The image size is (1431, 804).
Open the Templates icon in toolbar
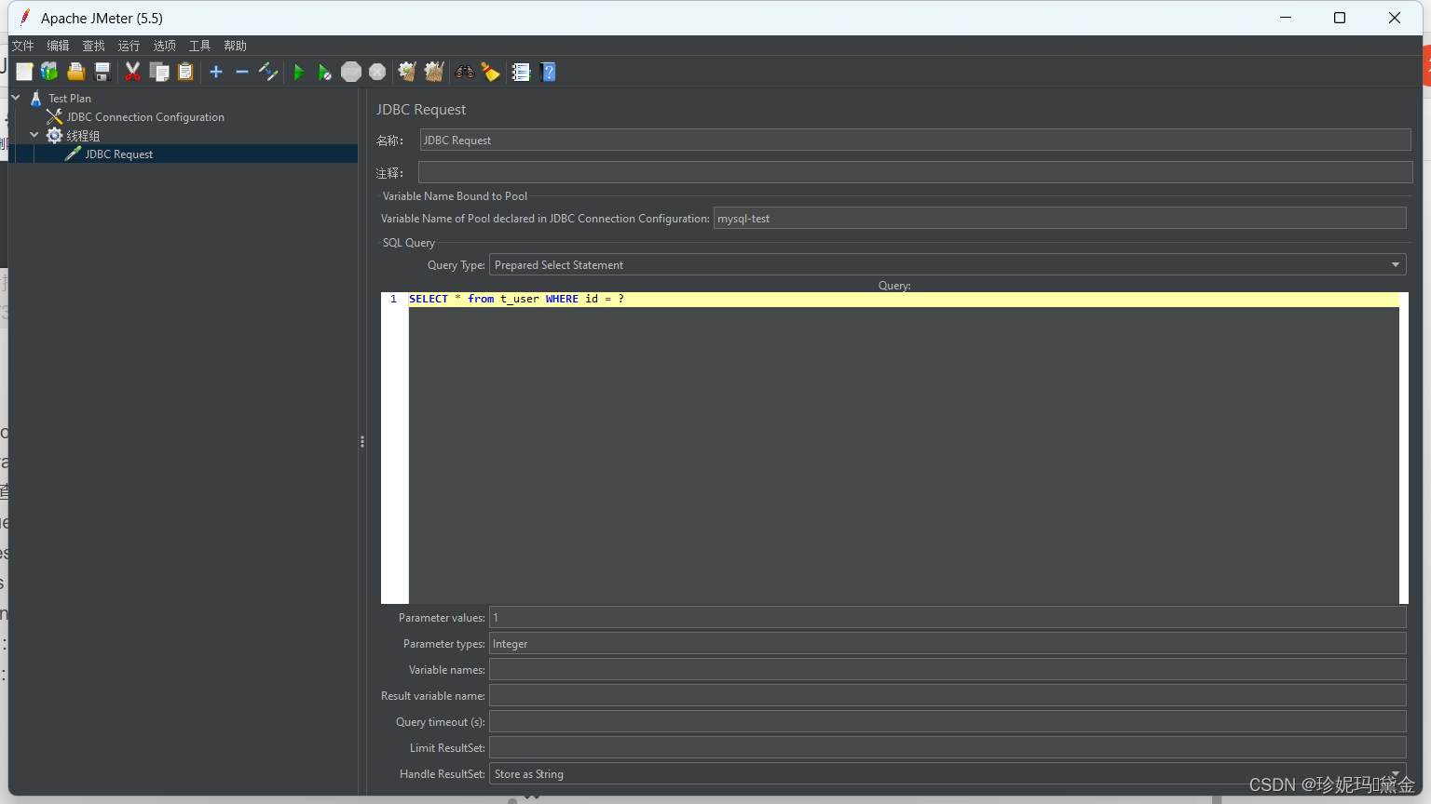tap(49, 72)
